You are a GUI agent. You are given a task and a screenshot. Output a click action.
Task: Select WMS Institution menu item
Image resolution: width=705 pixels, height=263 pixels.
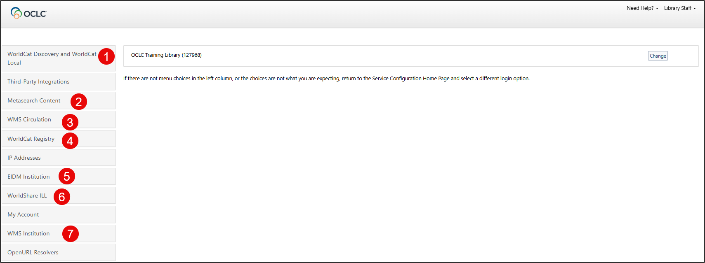click(59, 233)
